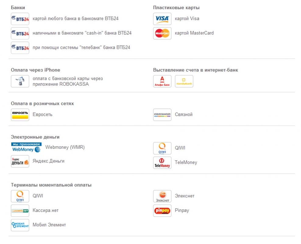Screen dimensions: 301x244
Task: Choose the TeleMoney icon
Action: point(162,163)
